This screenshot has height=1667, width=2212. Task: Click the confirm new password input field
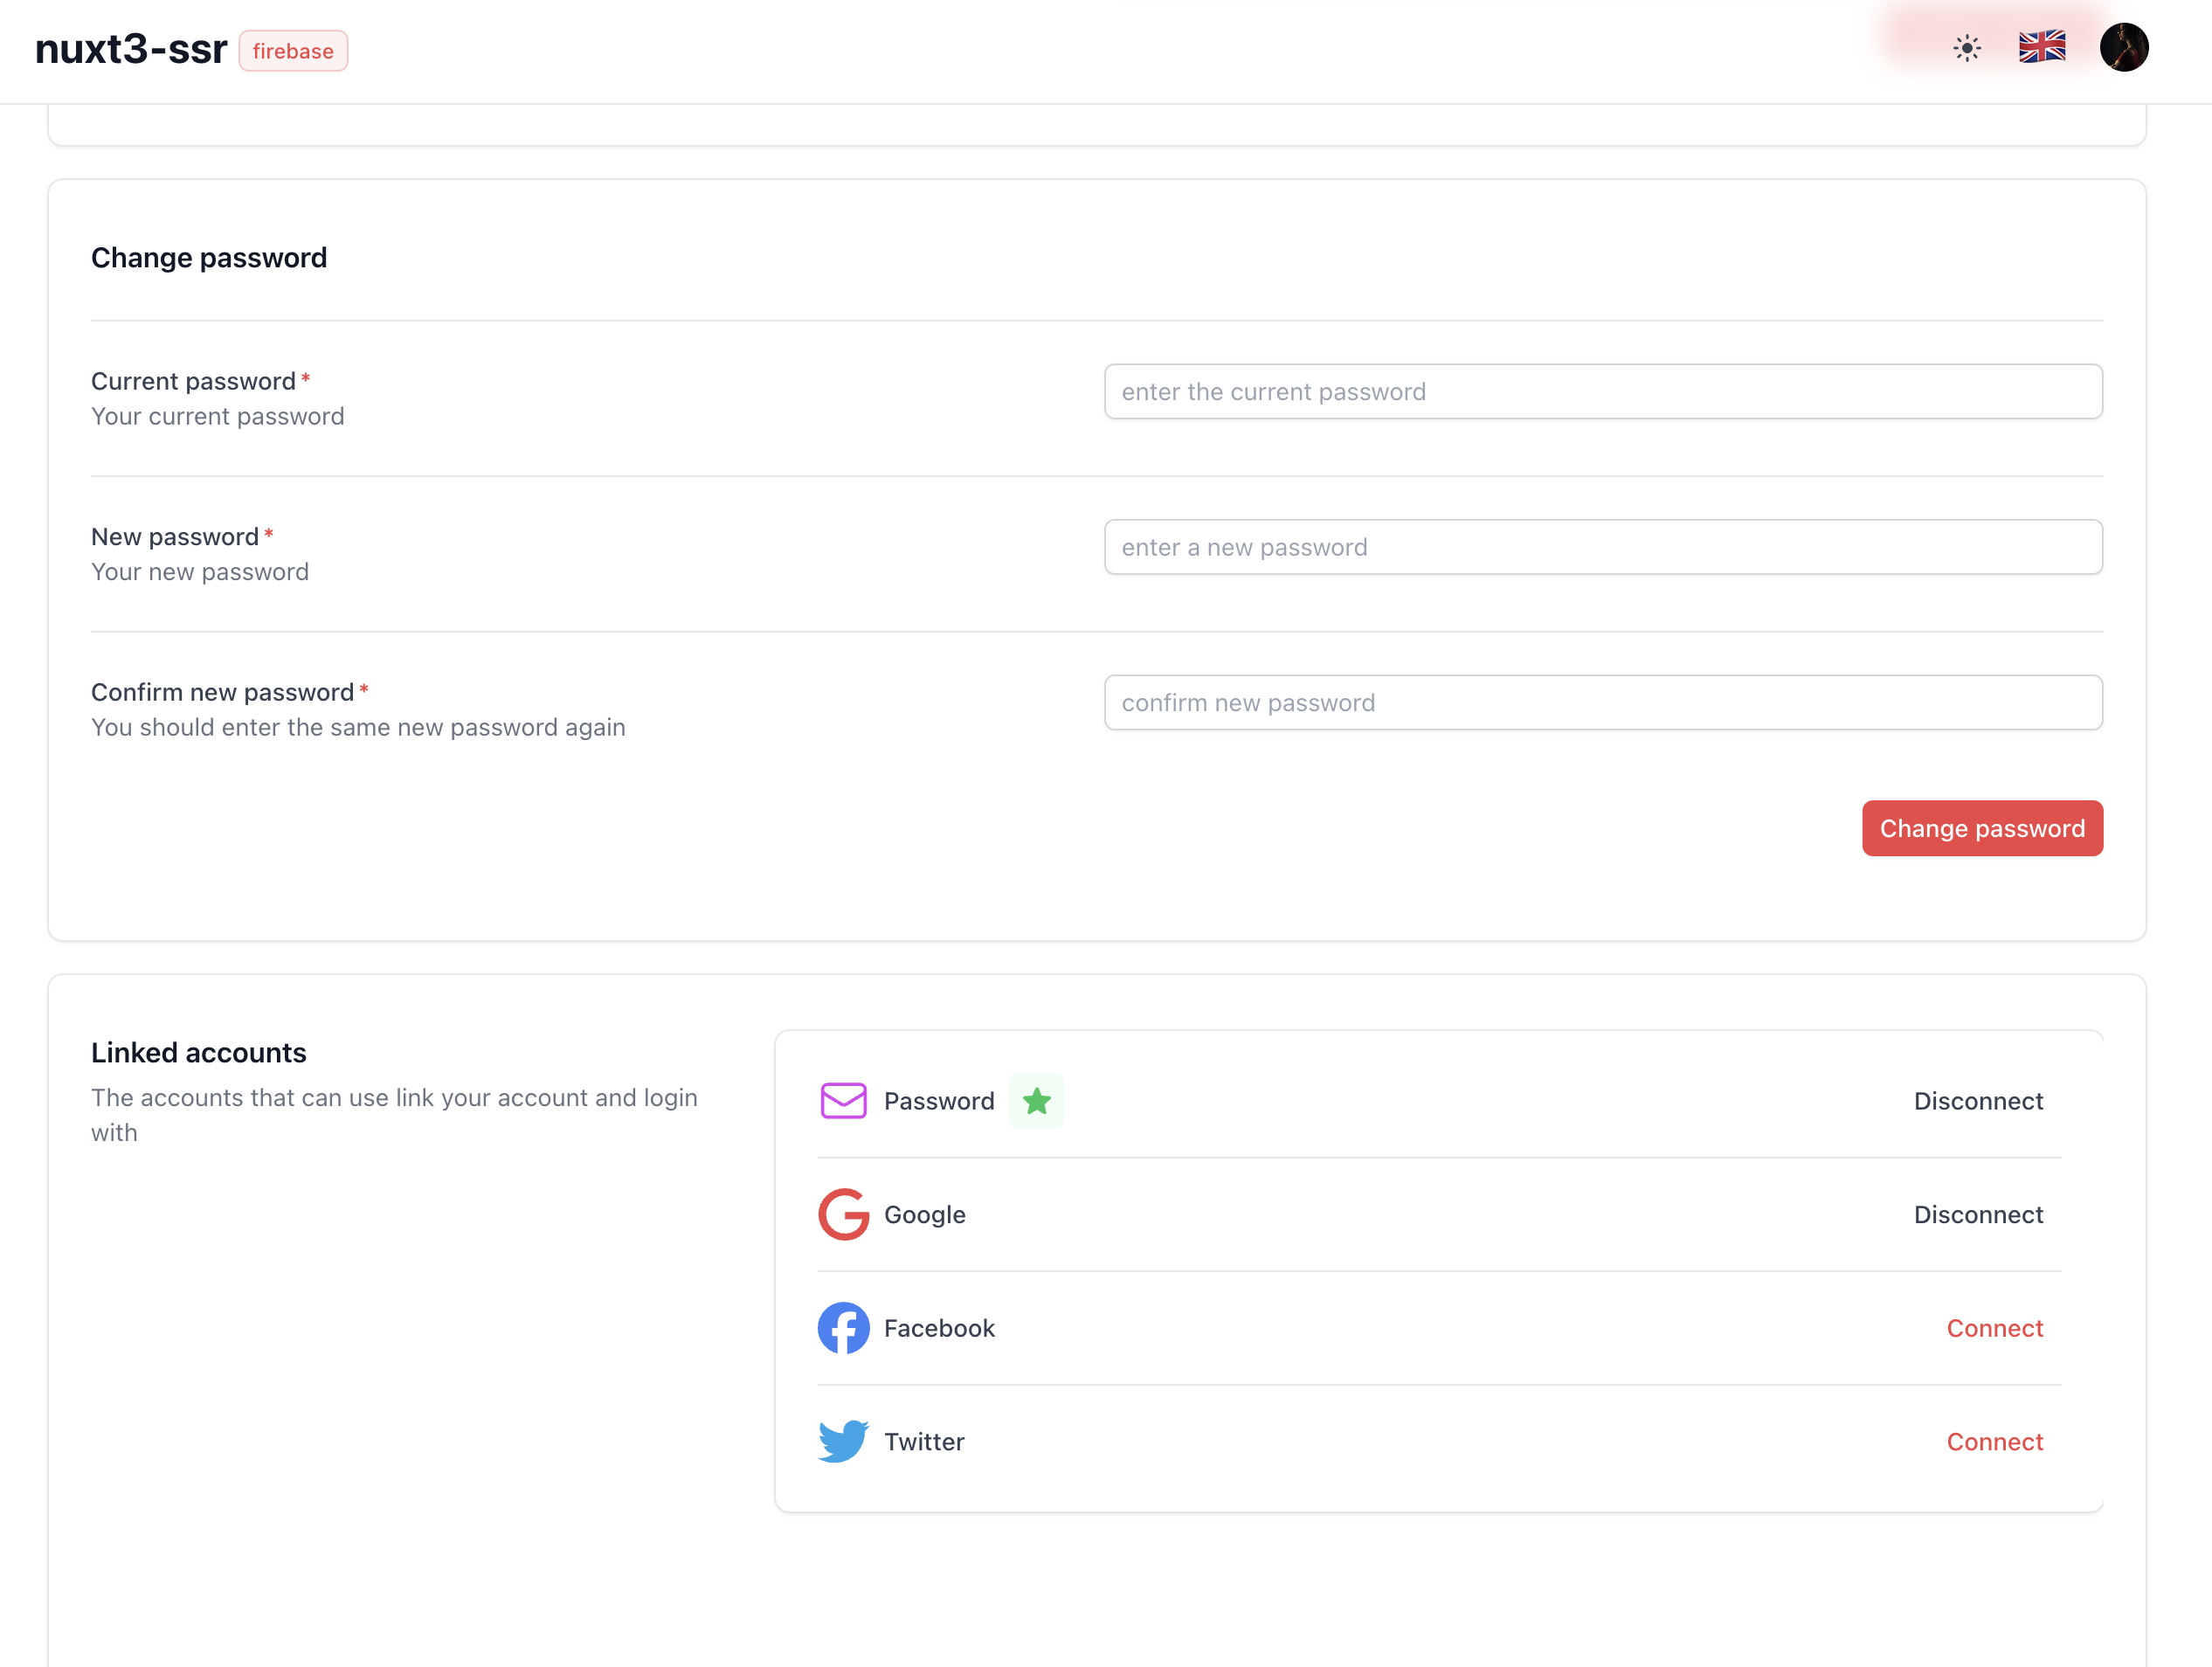[x=1603, y=702]
